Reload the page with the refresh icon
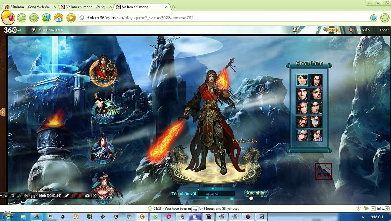 click(x=46, y=18)
